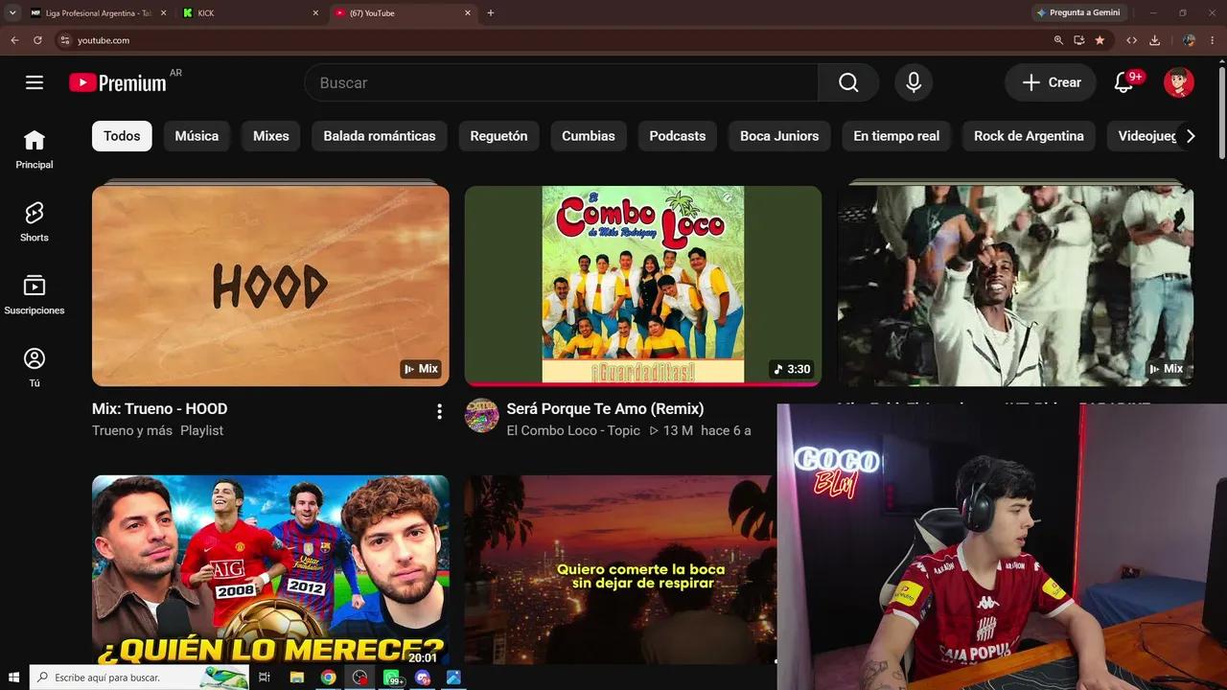Open a new browser tab
The width and height of the screenshot is (1227, 690).
click(491, 13)
